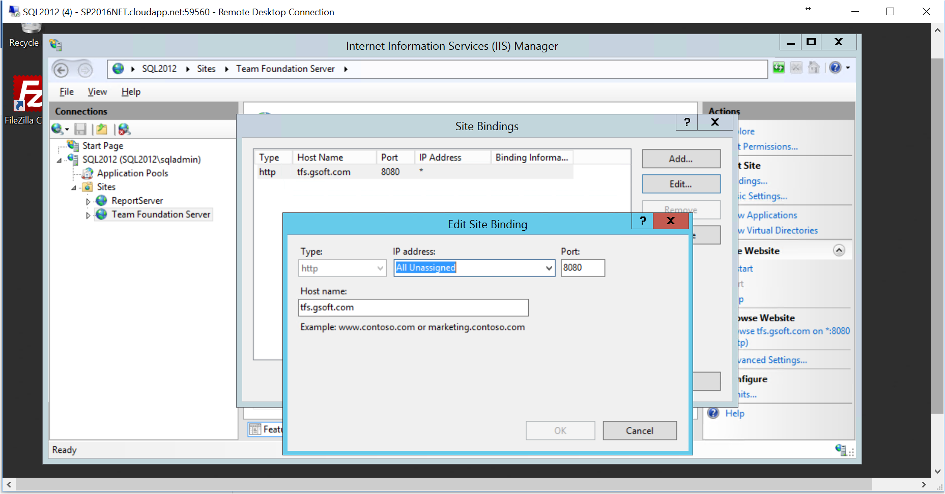Collapse the Team Foundation Server node
The image size is (945, 494).
click(88, 214)
